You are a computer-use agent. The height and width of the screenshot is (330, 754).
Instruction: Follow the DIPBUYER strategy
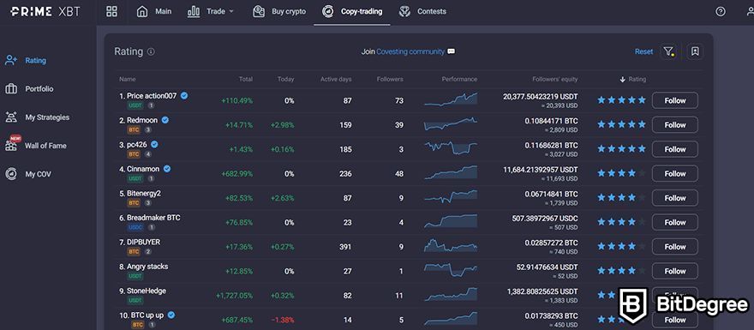pyautogui.click(x=674, y=247)
